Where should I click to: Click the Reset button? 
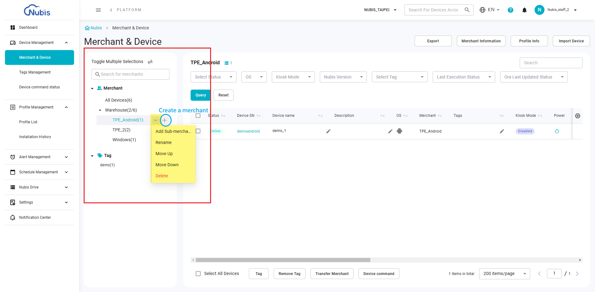(x=223, y=95)
